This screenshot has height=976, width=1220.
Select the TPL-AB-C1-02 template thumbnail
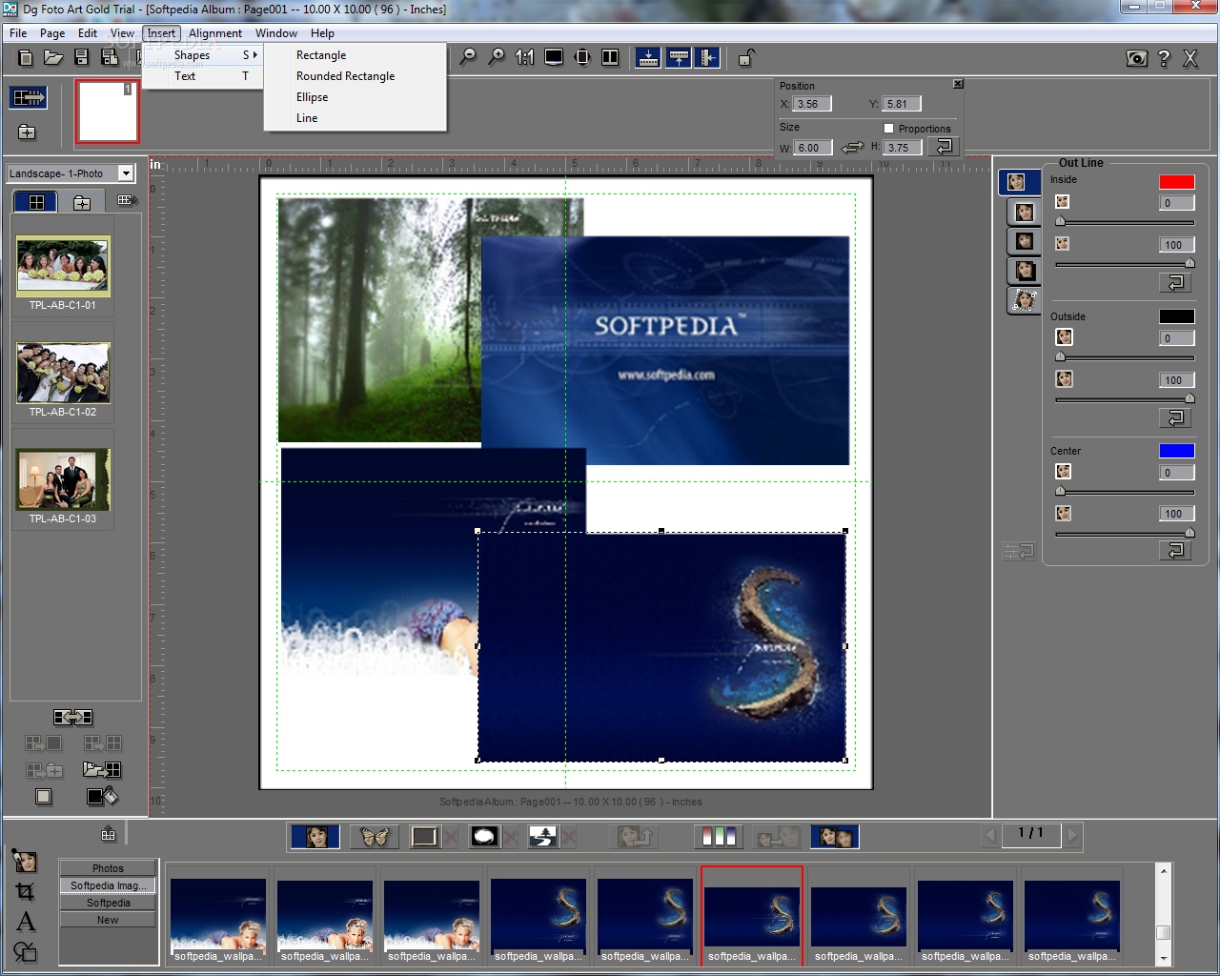point(63,372)
